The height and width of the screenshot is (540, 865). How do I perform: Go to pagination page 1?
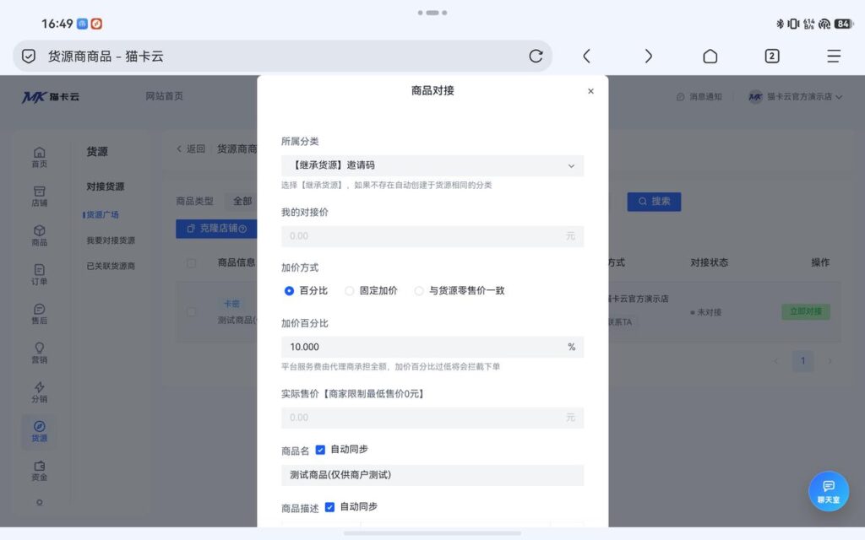click(x=802, y=360)
